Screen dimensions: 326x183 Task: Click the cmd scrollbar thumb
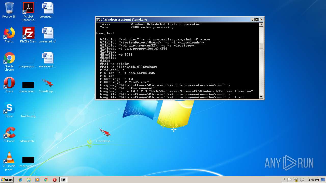(261, 46)
